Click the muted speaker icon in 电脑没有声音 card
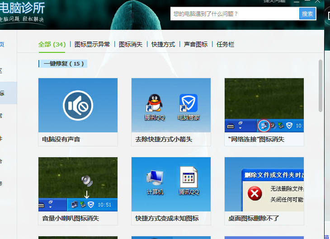330x239 pixels. click(78, 105)
